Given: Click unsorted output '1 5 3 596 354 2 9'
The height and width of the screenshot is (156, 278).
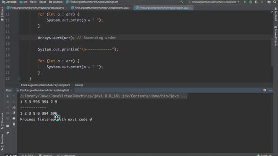Looking at the screenshot, I should pyautogui.click(x=39, y=102).
